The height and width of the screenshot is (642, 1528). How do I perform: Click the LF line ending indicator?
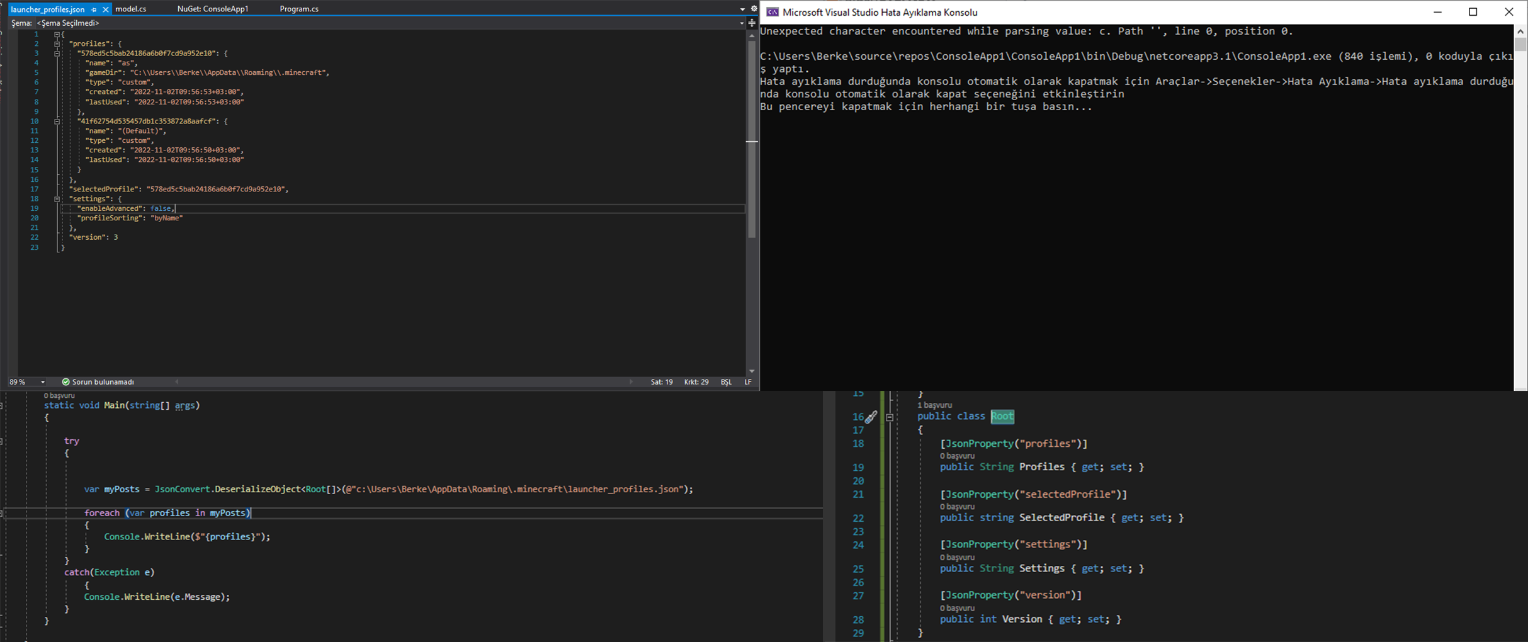click(748, 382)
